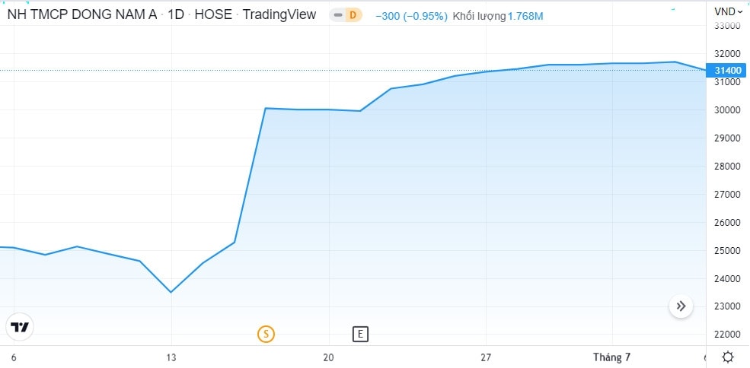Click the date label 27 on time axis
The width and height of the screenshot is (750, 368).
(x=486, y=357)
